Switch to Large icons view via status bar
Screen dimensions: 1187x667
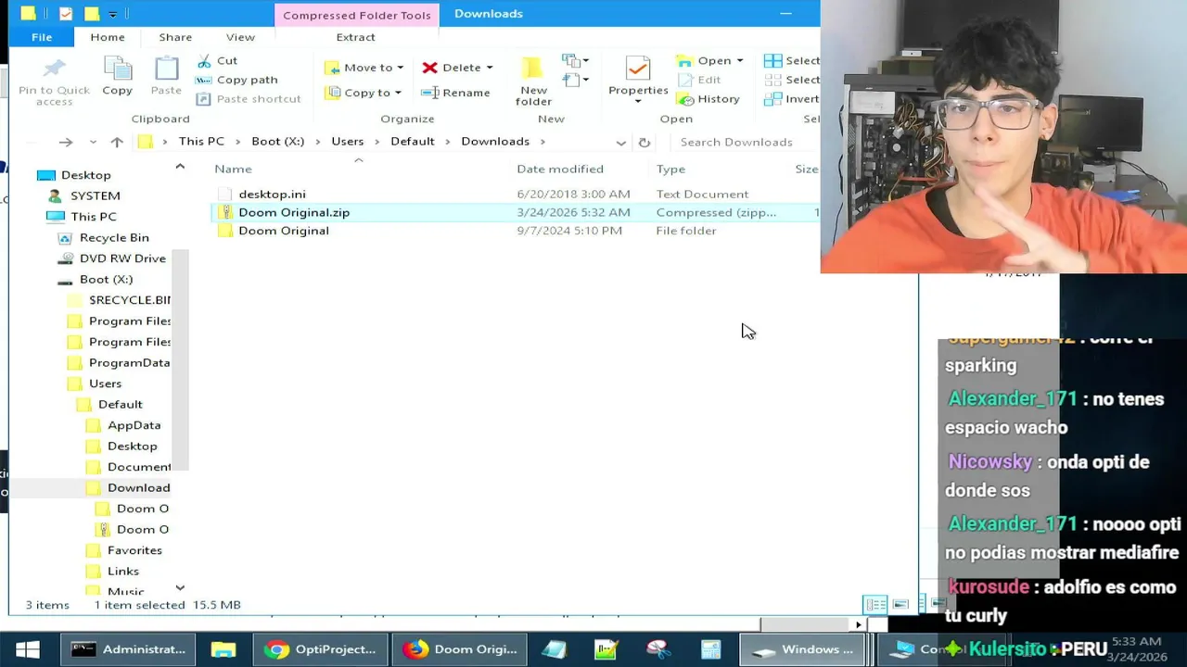pos(900,605)
